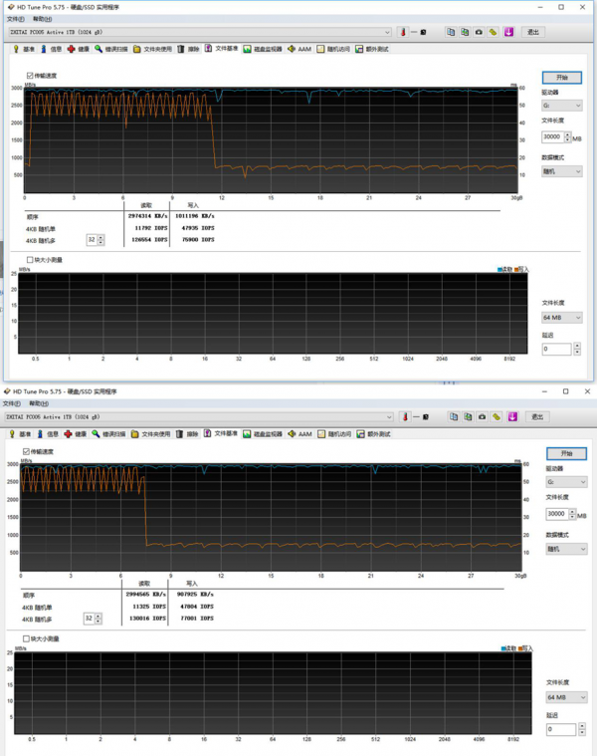Enable 块大小测量 checkbox in bottom window
597x756 pixels.
pos(26,638)
